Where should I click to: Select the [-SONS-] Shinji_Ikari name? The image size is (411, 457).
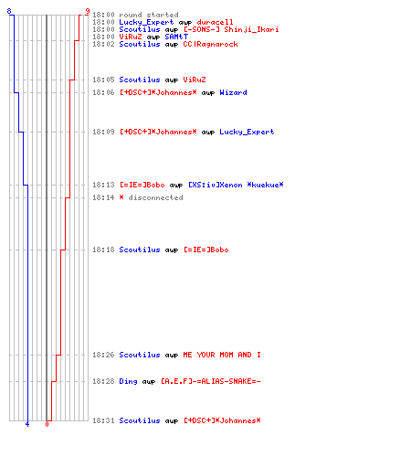pyautogui.click(x=231, y=29)
